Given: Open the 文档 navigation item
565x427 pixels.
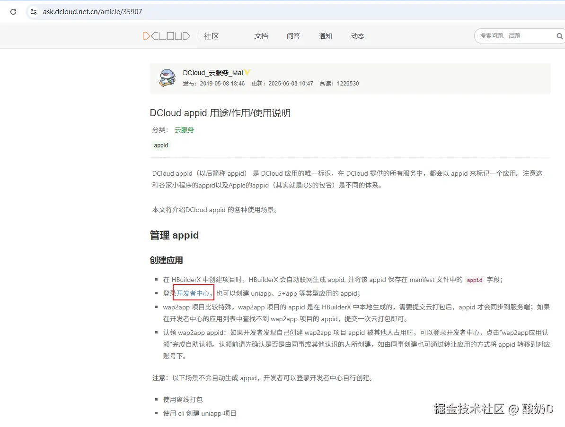Looking at the screenshot, I should pos(261,36).
